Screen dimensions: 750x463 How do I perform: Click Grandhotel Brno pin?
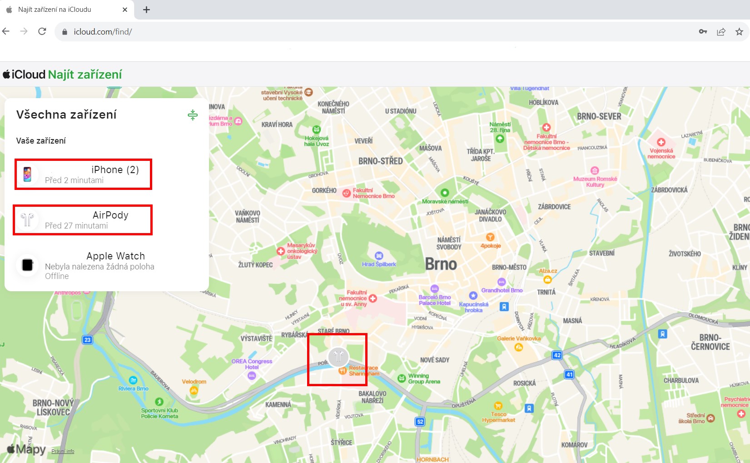pyautogui.click(x=502, y=282)
